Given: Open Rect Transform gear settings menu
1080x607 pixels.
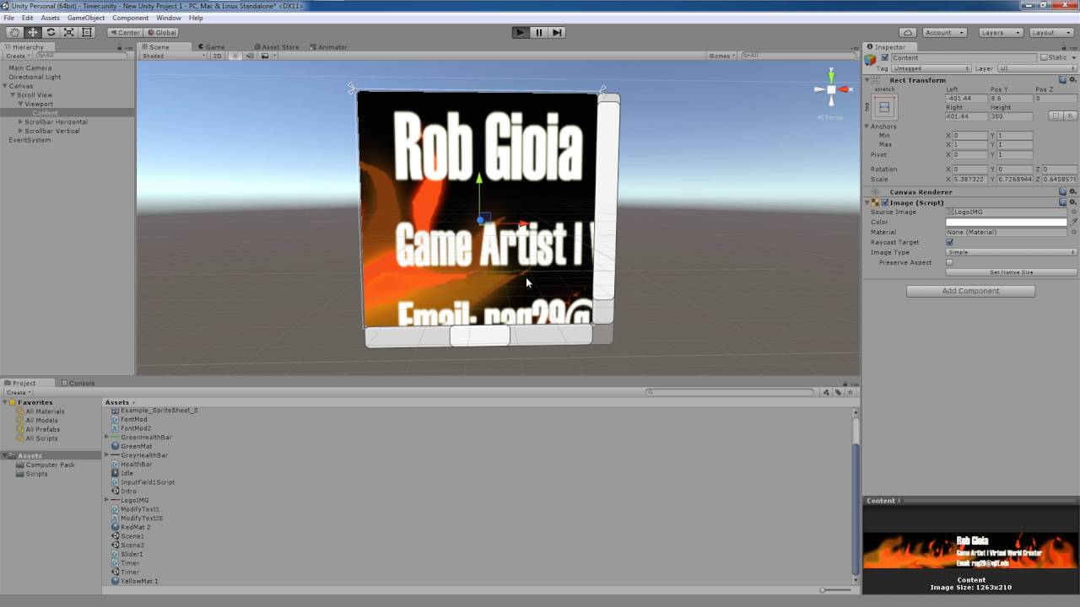Looking at the screenshot, I should 1073,80.
